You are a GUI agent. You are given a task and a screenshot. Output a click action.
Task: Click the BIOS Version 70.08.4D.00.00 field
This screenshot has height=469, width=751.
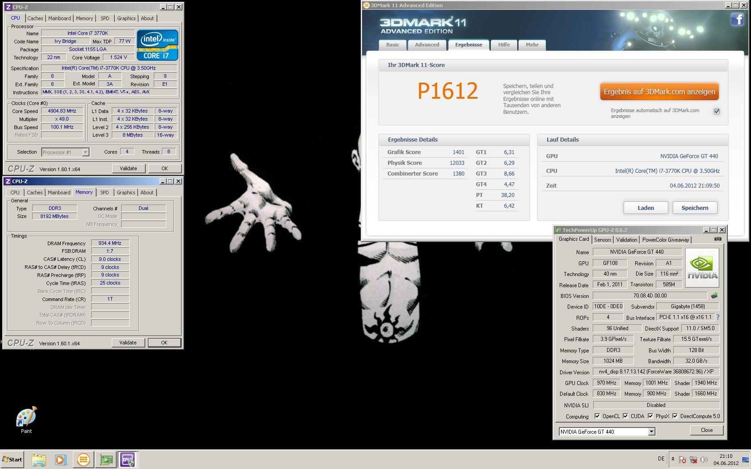point(650,296)
